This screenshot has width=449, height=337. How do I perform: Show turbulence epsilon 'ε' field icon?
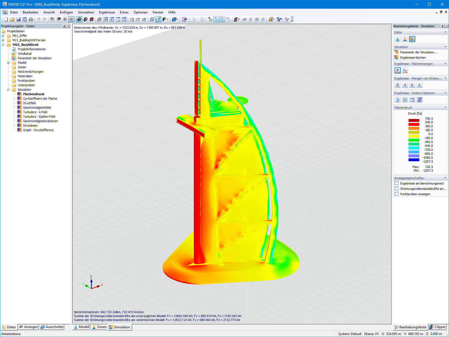(x=420, y=85)
